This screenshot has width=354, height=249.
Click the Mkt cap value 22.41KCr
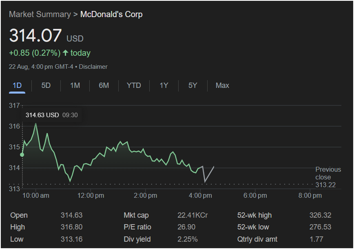(x=192, y=215)
